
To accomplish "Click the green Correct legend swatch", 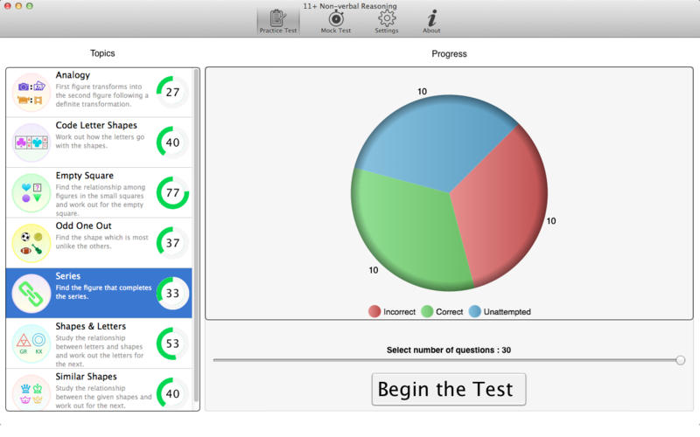I will pyautogui.click(x=427, y=312).
